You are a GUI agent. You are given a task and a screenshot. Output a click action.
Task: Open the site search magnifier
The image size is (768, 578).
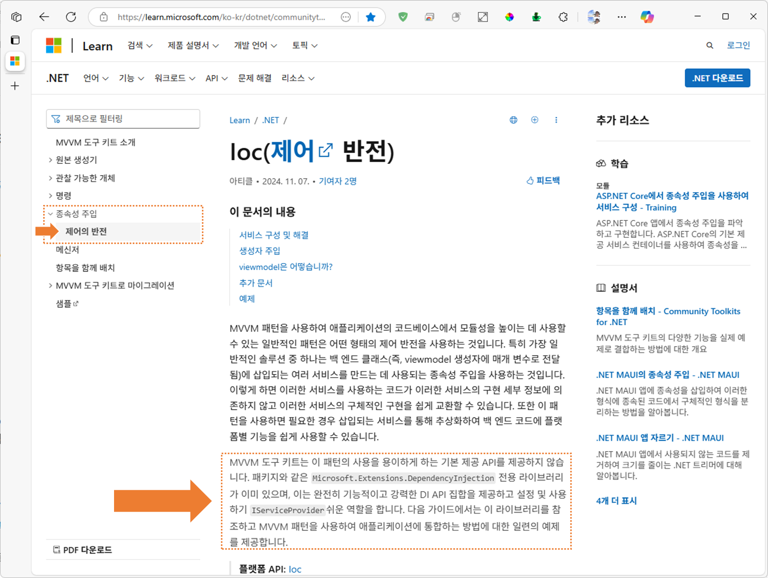(709, 46)
